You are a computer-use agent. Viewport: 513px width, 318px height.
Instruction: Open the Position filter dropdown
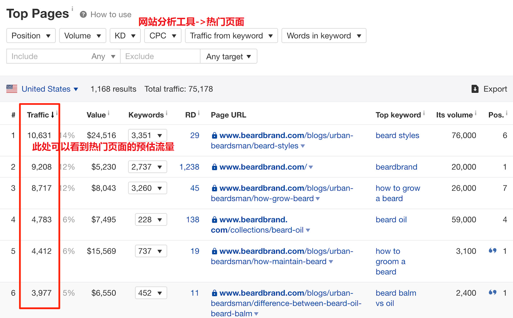pyautogui.click(x=31, y=36)
